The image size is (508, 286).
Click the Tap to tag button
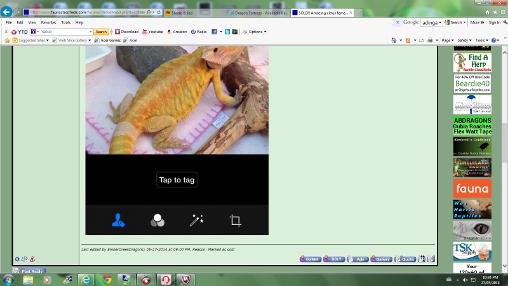click(177, 180)
